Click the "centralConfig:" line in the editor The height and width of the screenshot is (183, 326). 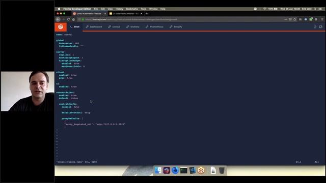coord(68,104)
